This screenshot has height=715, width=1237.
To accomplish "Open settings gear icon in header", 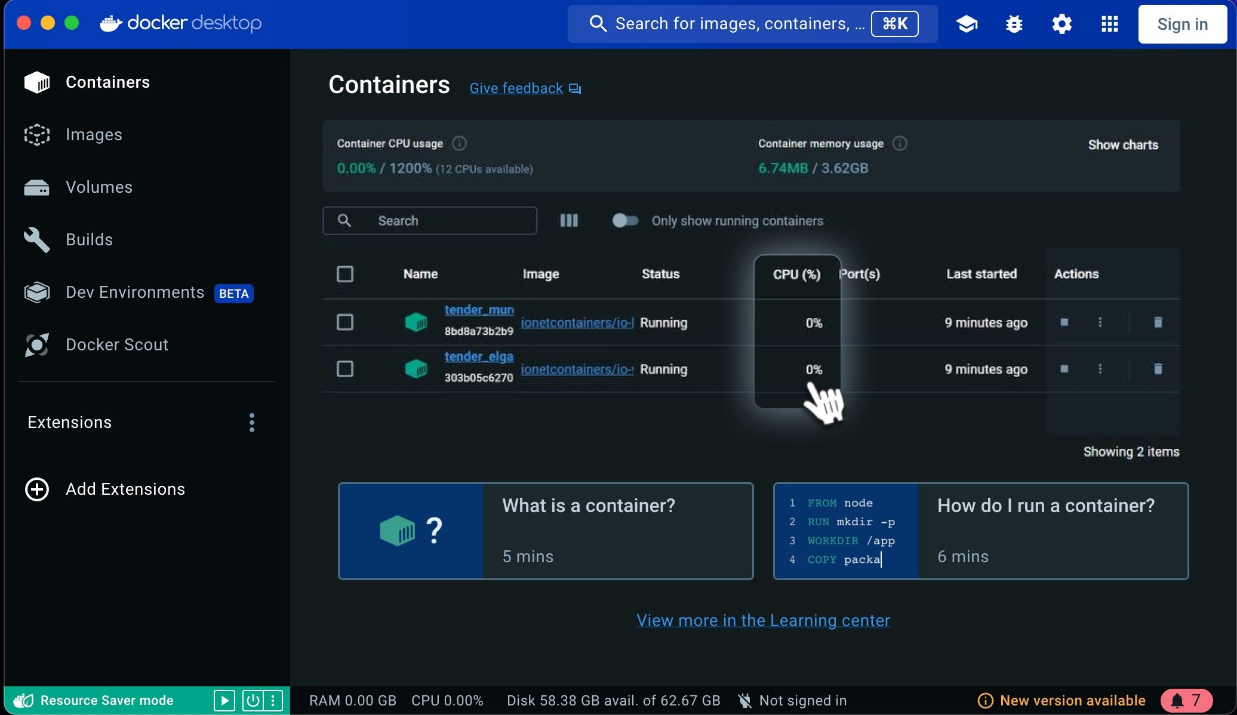I will [1061, 24].
